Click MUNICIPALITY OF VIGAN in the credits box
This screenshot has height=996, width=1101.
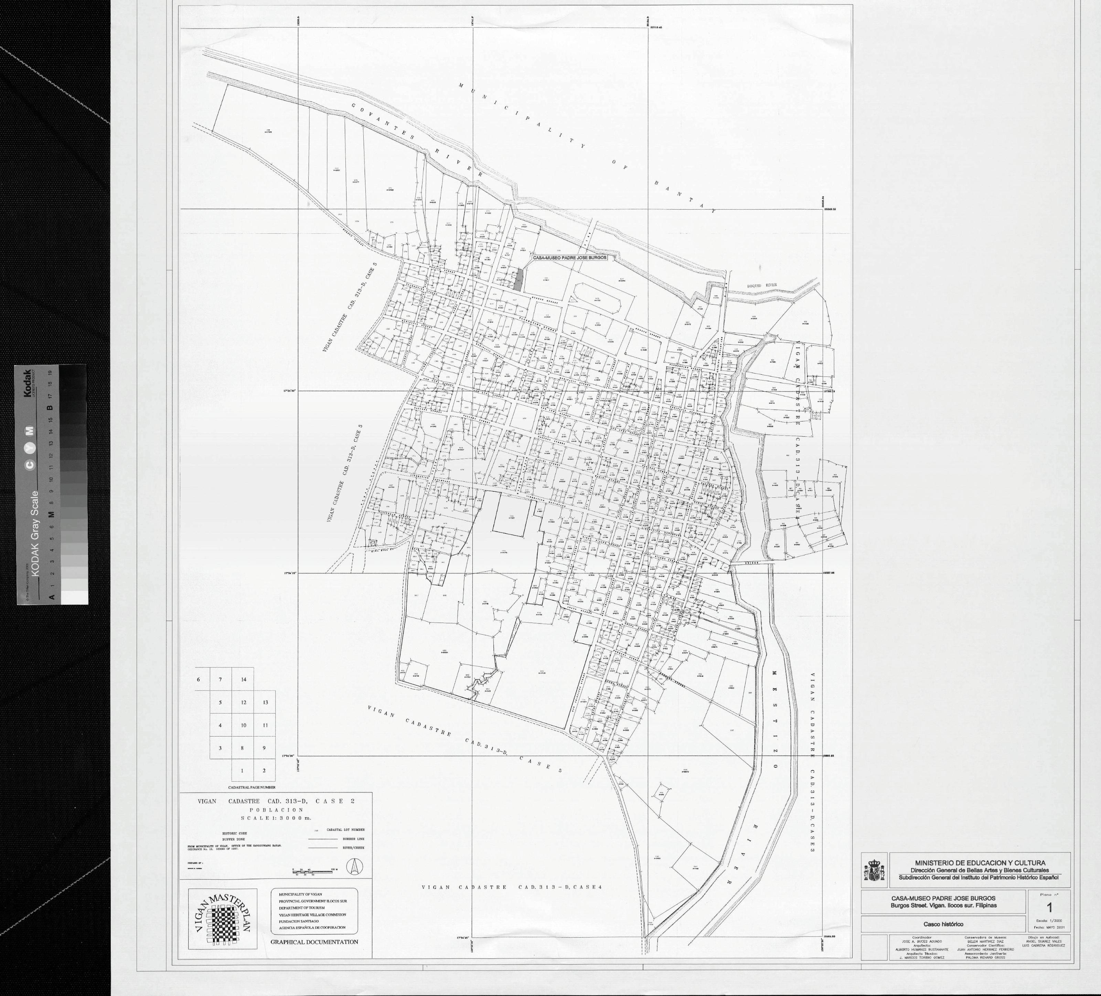[x=300, y=894]
